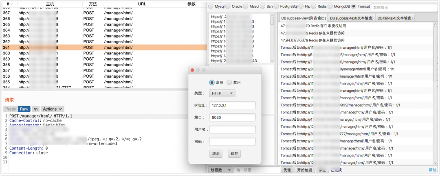The height and width of the screenshot is (176, 440).
Task: Click up arrow of target URL list scrollbar
Action: pyautogui.click(x=272, y=15)
